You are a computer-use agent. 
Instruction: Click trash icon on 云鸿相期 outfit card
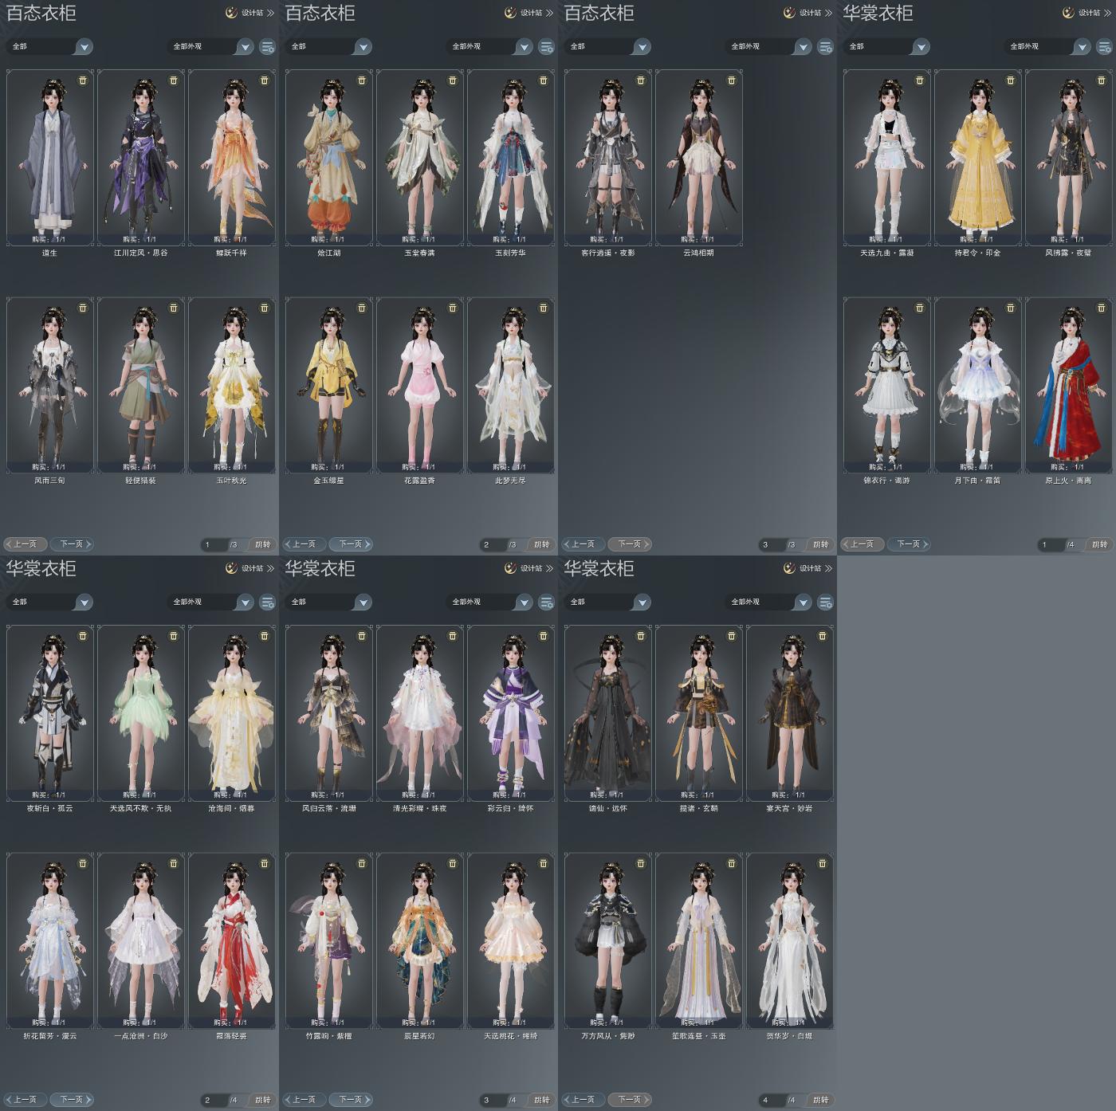pyautogui.click(x=732, y=80)
